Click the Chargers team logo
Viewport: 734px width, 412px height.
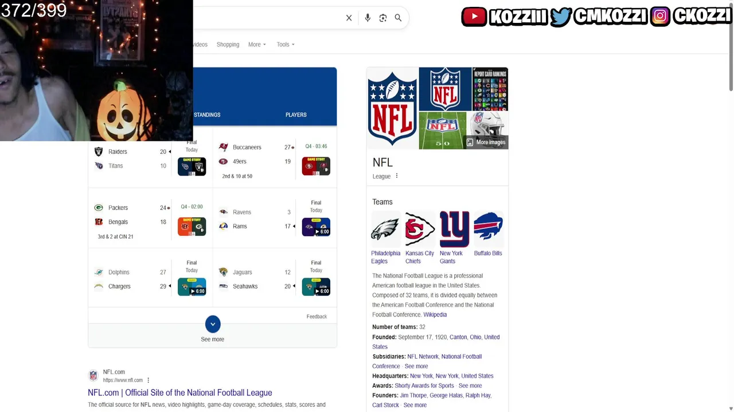coord(99,286)
